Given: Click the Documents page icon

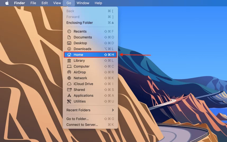Looking at the screenshot, I should (x=69, y=37).
